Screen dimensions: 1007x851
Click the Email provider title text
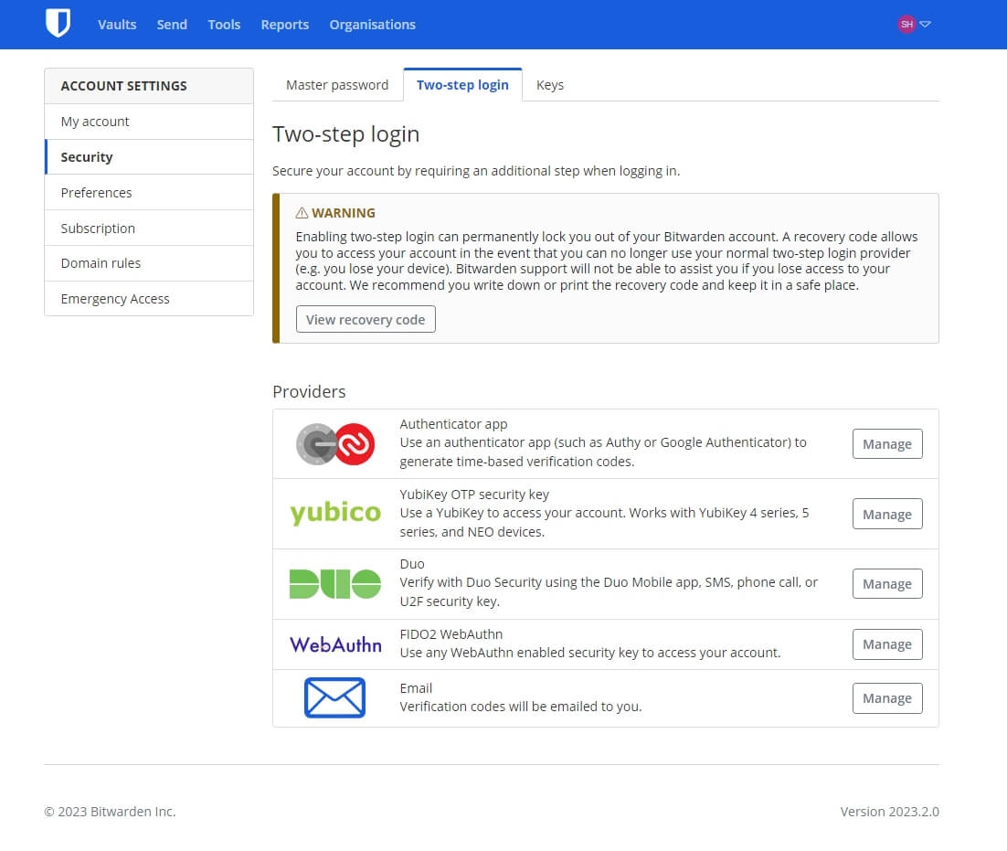[x=416, y=688]
